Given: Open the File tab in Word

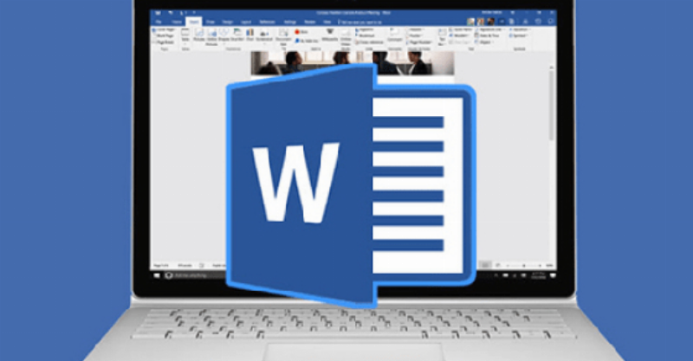Looking at the screenshot, I should [159, 23].
